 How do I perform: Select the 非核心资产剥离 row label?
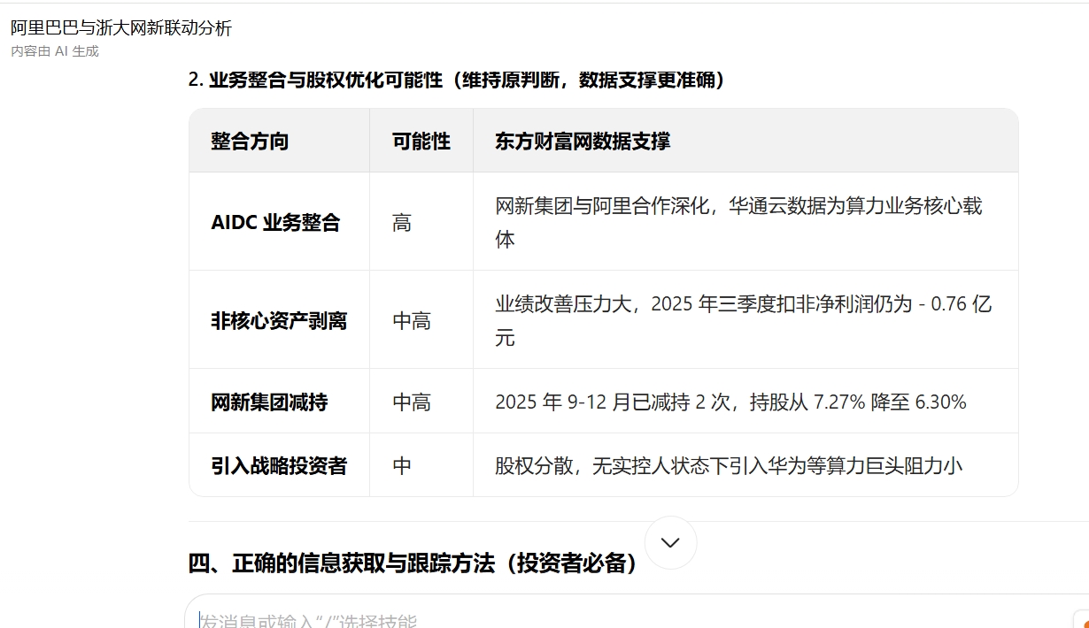(x=279, y=321)
